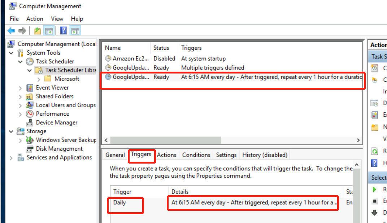This screenshot has width=387, height=223.
Task: Click the blue Help toolbar icon
Action: pyautogui.click(x=64, y=31)
